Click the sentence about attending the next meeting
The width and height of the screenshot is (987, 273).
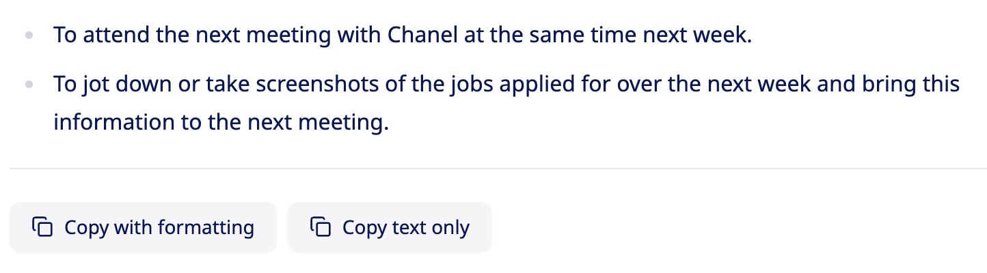[x=402, y=35]
